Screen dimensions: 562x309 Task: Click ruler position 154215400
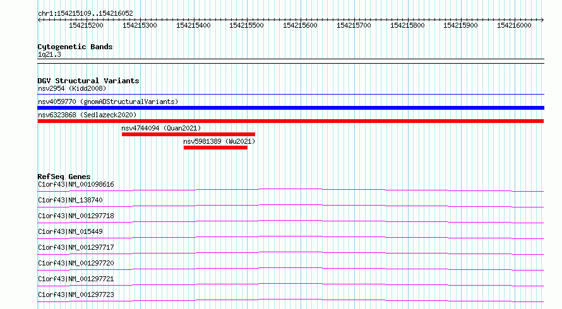[193, 25]
